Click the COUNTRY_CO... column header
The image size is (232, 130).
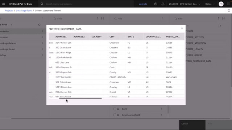153,36
